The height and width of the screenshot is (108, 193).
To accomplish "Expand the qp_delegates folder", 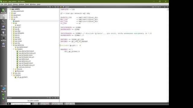I will pyautogui.click(x=12, y=33).
